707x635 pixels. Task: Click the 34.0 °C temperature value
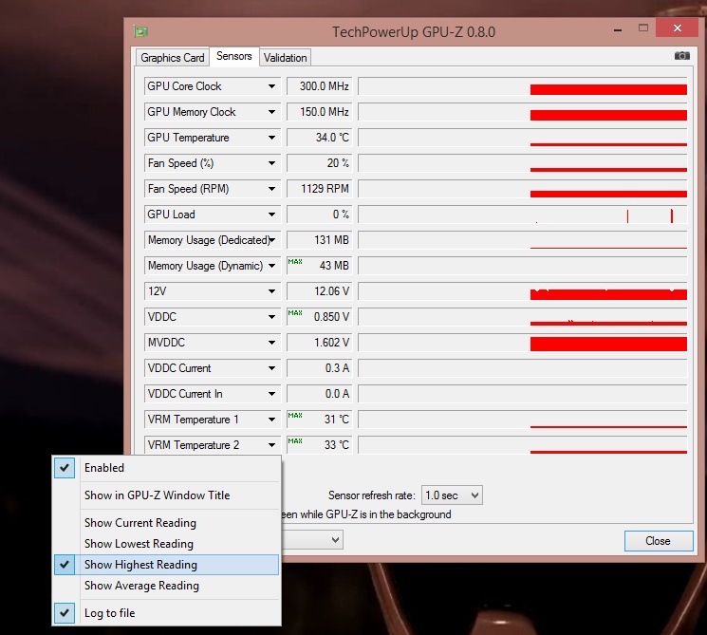pos(319,138)
